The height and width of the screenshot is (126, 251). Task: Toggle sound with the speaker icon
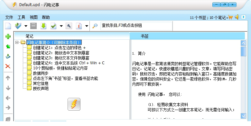click(x=237, y=17)
